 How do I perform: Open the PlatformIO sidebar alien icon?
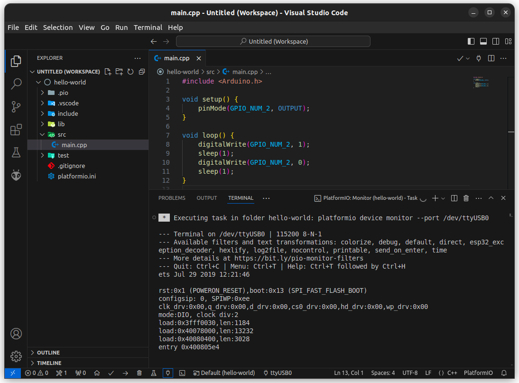point(16,175)
